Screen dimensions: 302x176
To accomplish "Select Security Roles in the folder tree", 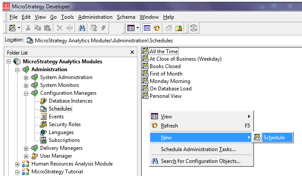I will click(x=64, y=124).
